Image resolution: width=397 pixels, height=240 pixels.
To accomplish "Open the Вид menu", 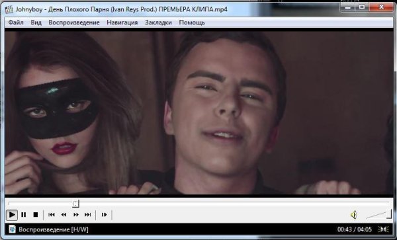I will 36,22.
